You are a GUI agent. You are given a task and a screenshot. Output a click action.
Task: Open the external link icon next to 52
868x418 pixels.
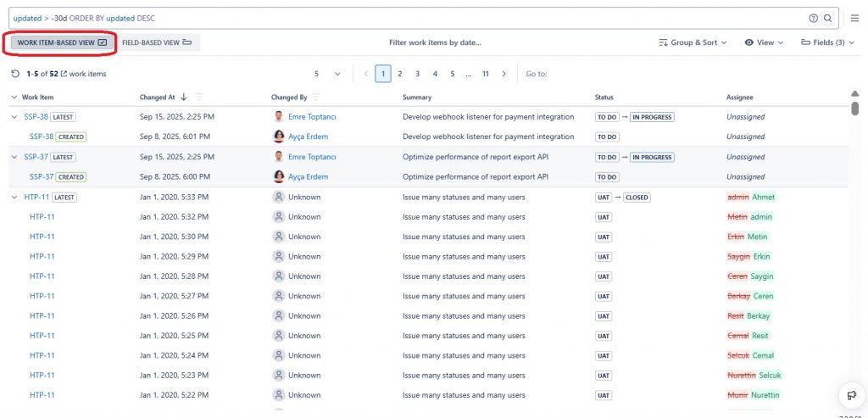coord(64,74)
